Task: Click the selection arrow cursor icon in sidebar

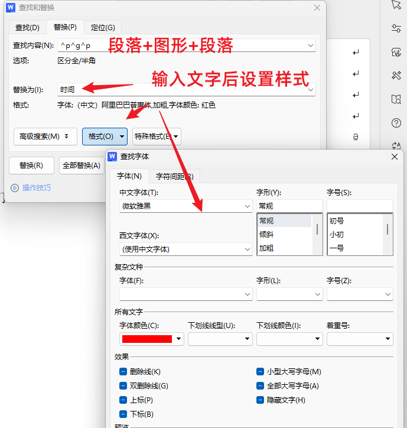Action: [x=396, y=5]
